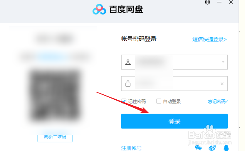Clear the password with the X icon
The height and width of the screenshot is (151, 245).
click(x=222, y=84)
